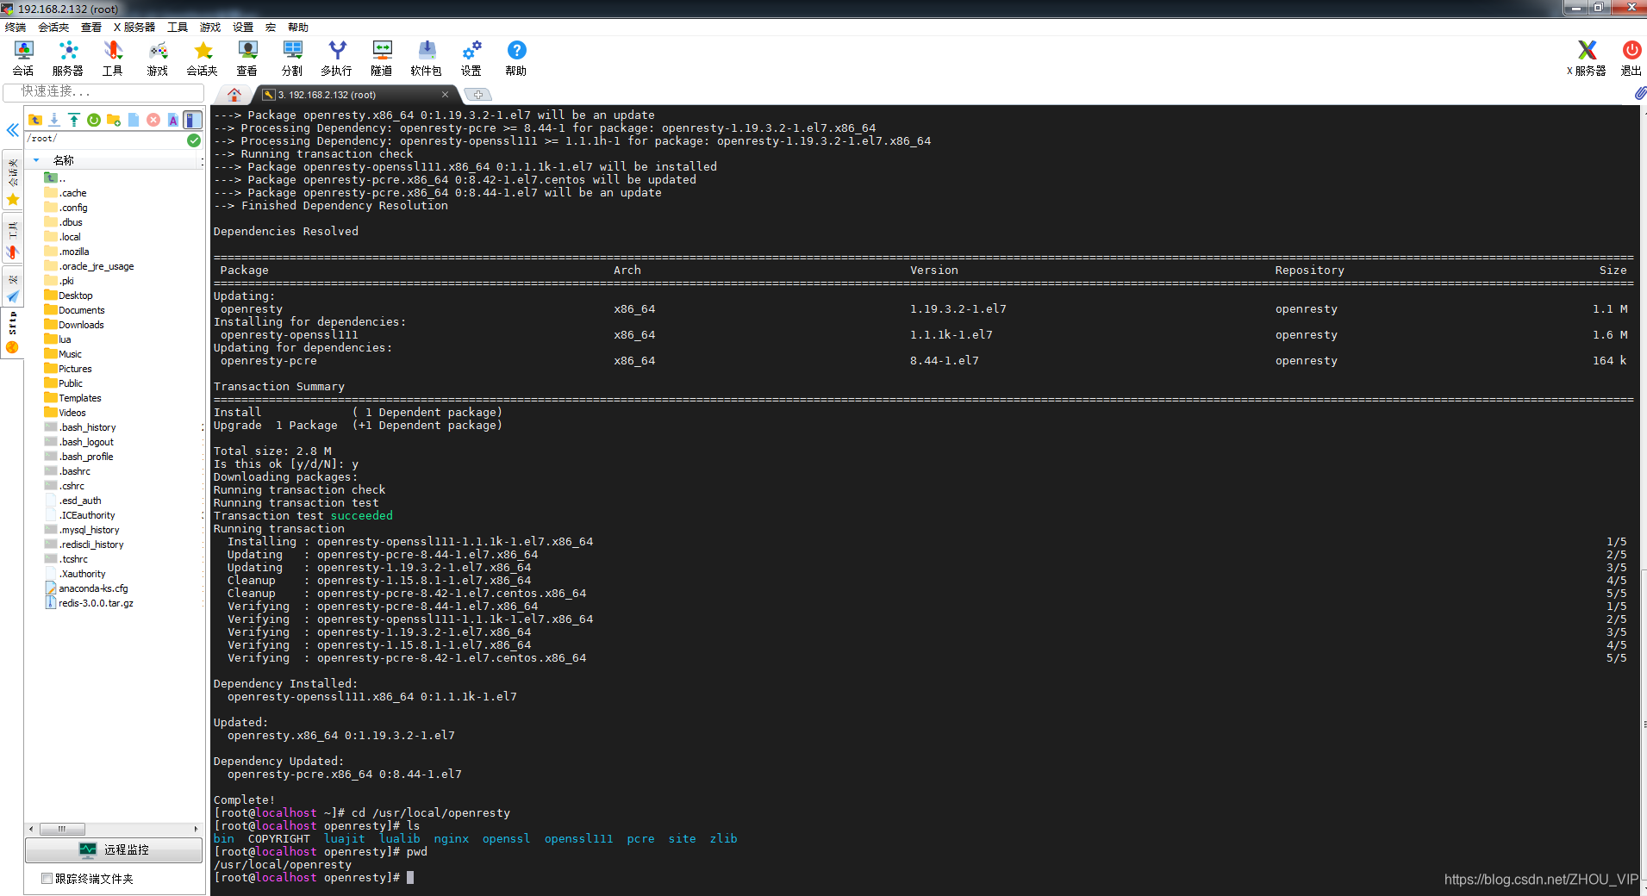
Task: Open the 会话 (Session) toolbar button
Action: coord(23,59)
